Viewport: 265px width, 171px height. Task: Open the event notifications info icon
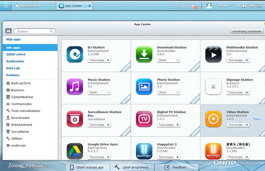point(193,6)
